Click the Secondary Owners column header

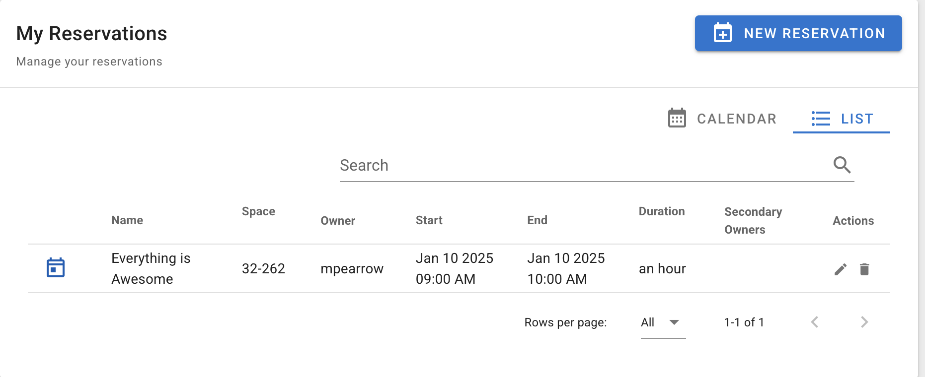pos(753,220)
